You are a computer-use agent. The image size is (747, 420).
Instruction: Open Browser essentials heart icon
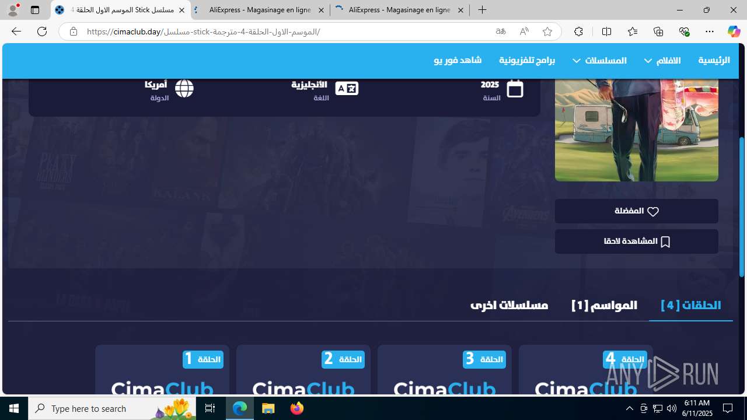point(684,32)
